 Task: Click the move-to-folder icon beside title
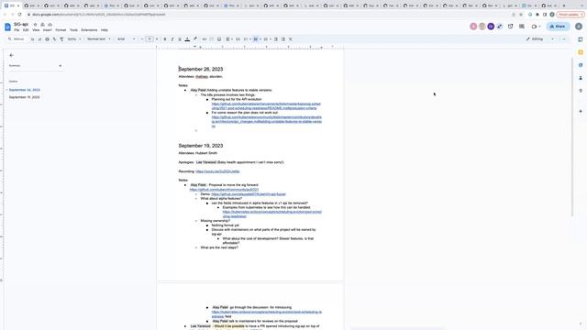click(42, 25)
